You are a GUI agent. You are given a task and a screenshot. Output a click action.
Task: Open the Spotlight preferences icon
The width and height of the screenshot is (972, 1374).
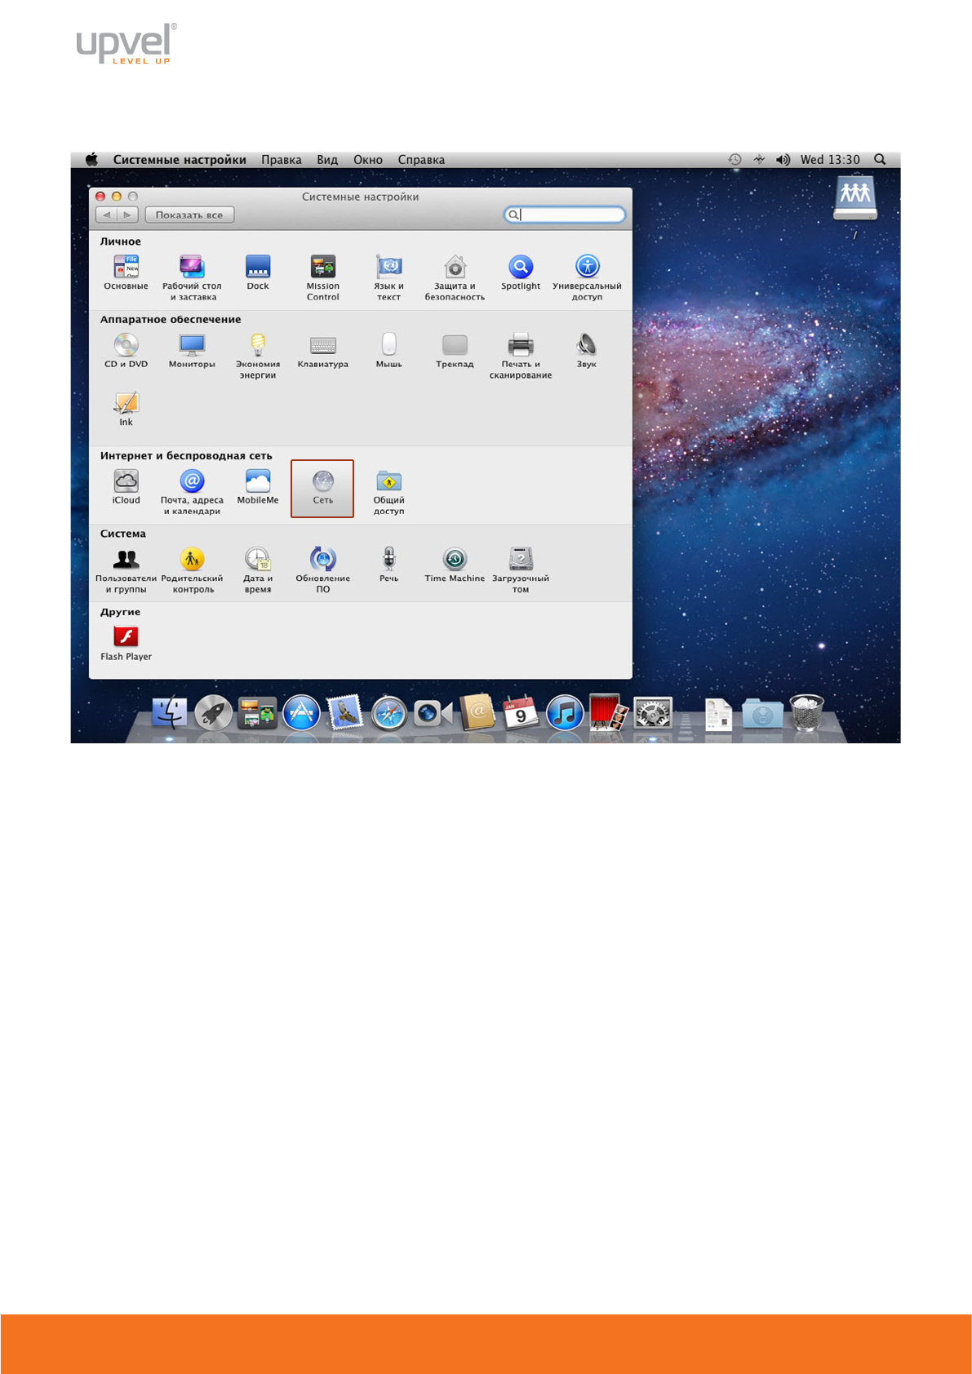click(x=521, y=268)
